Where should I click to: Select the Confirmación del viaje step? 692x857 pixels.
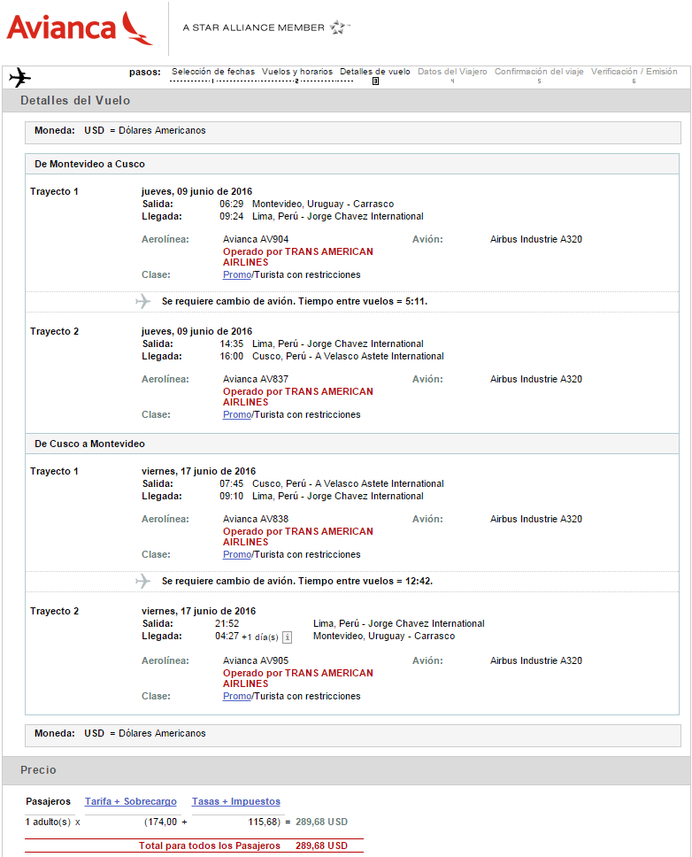click(539, 72)
